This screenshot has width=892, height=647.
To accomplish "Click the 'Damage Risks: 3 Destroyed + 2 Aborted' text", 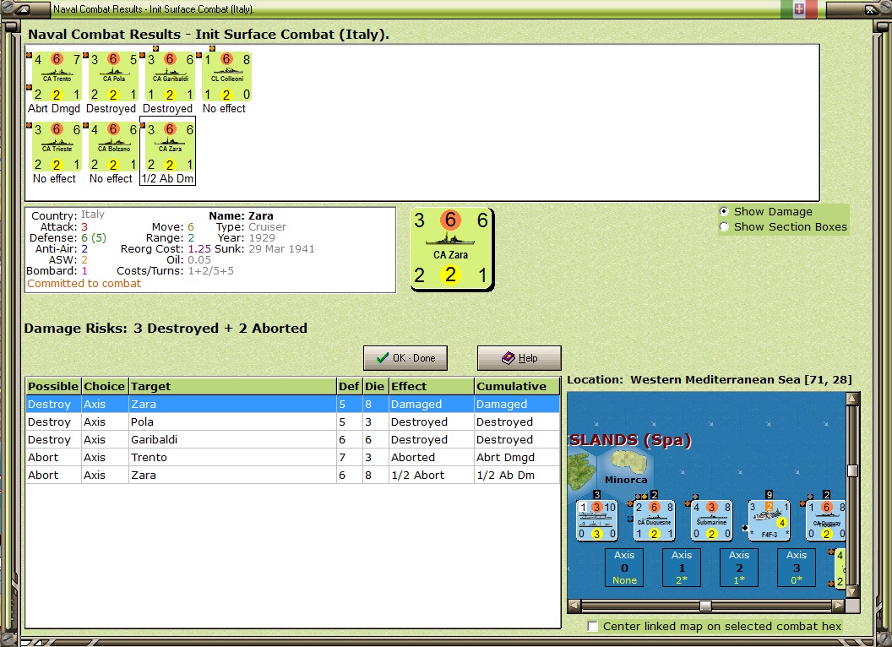I will [166, 329].
